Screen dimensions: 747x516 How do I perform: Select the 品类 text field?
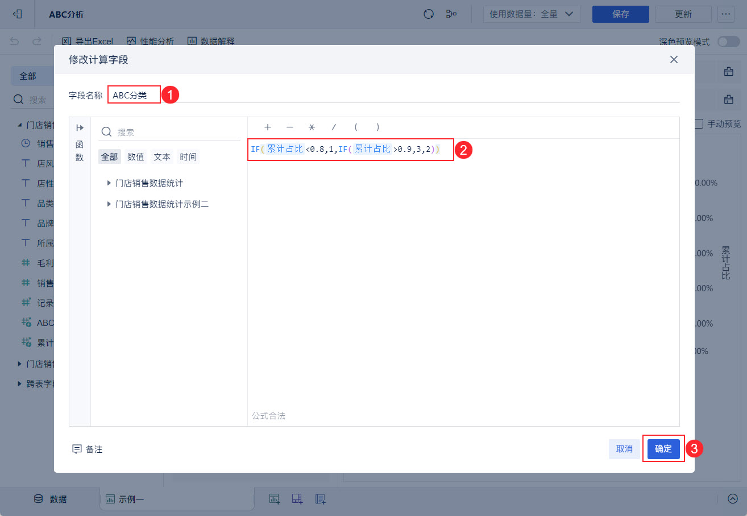tap(37, 203)
